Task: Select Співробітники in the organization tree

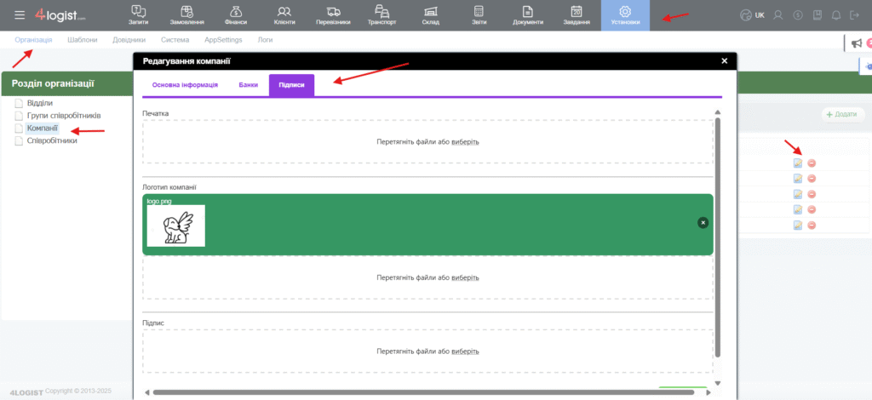Action: pyautogui.click(x=52, y=140)
